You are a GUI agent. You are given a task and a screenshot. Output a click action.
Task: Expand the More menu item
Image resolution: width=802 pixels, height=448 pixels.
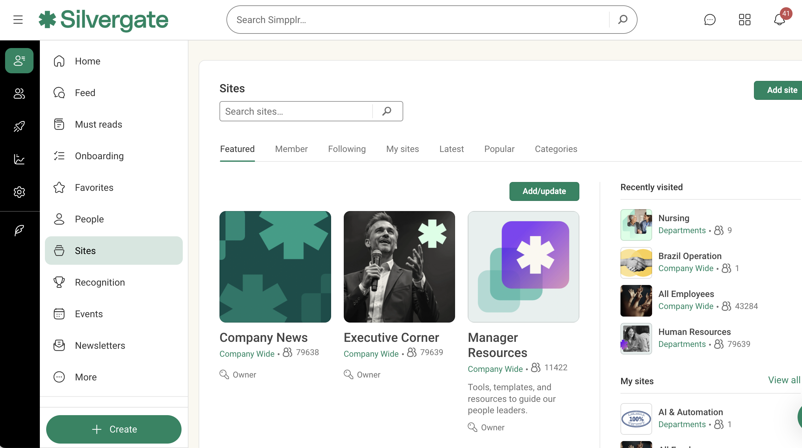coord(86,377)
